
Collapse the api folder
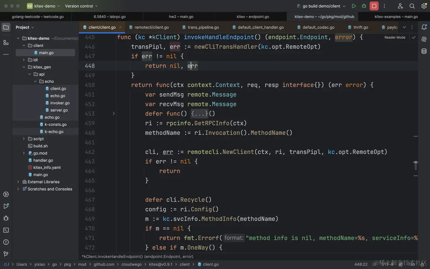tap(30, 74)
